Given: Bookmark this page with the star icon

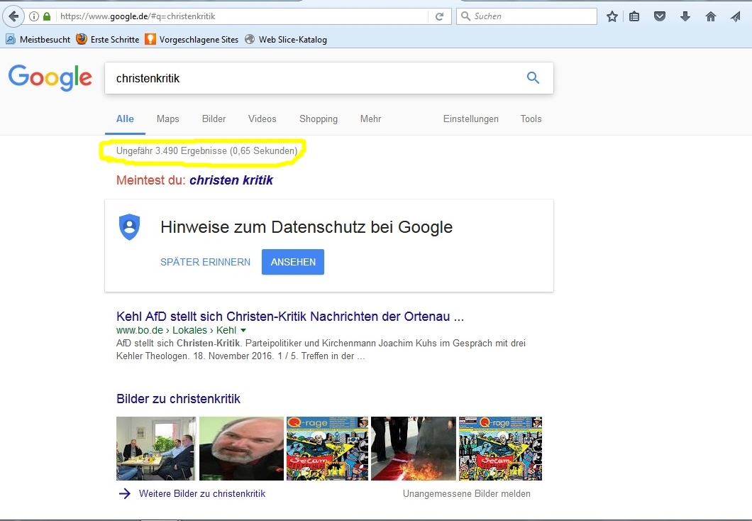Looking at the screenshot, I should click(612, 17).
